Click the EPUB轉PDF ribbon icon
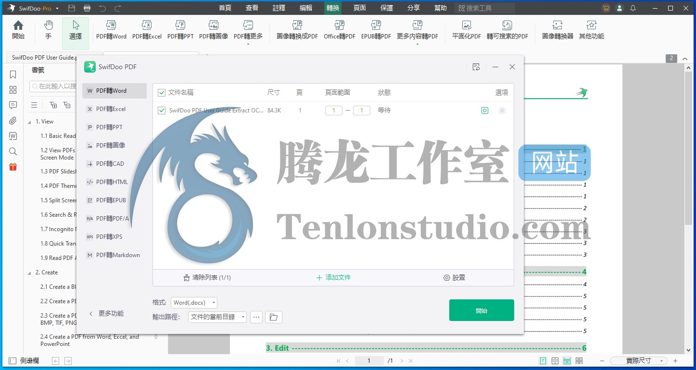This screenshot has width=696, height=370. point(376,30)
